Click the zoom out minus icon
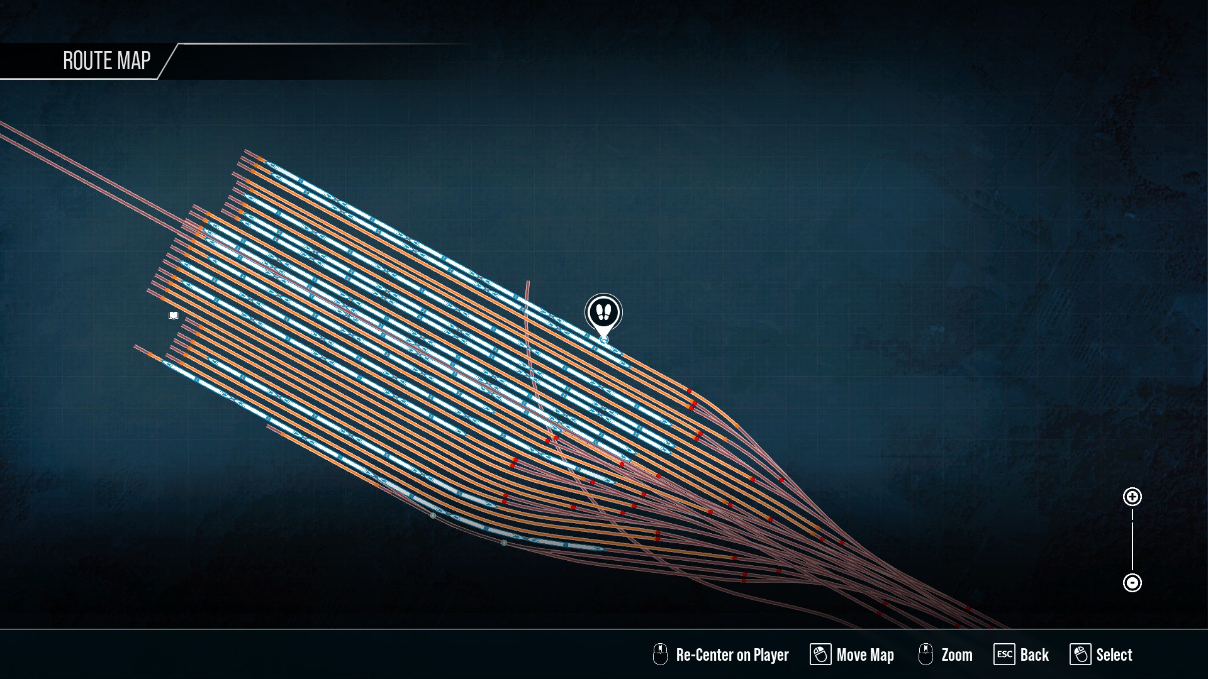 (1132, 583)
